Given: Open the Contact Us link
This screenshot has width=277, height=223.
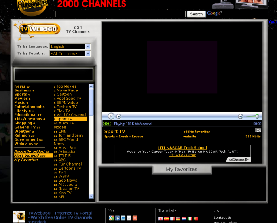Looking at the screenshot, I should (222, 218).
